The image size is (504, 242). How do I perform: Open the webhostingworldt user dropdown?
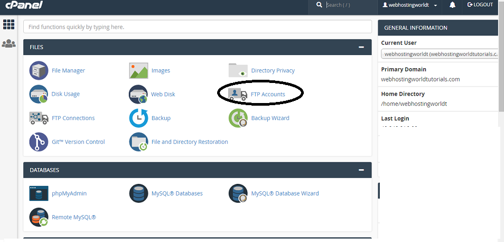pos(410,5)
